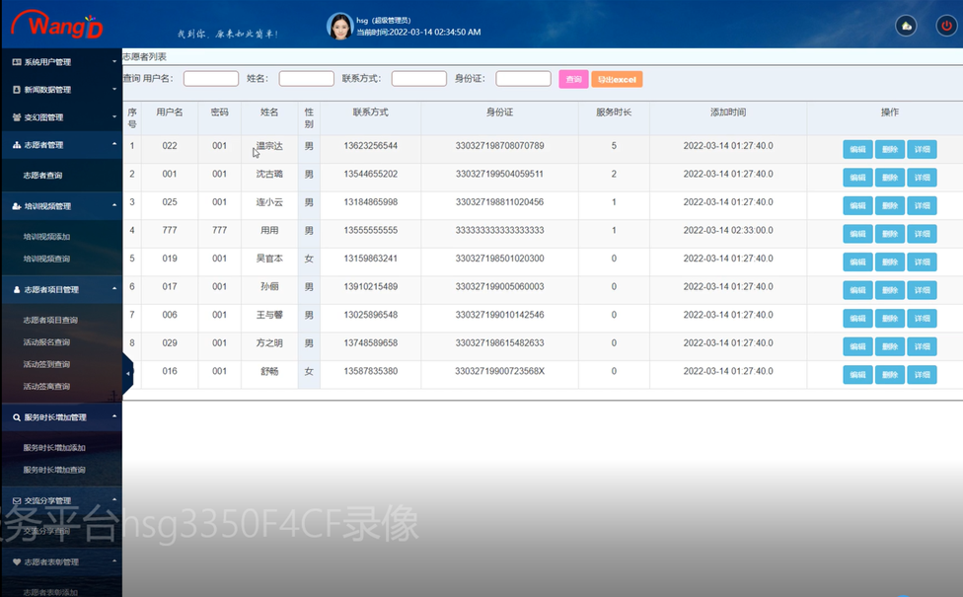Click 编辑 for user 方之明

pyautogui.click(x=858, y=347)
